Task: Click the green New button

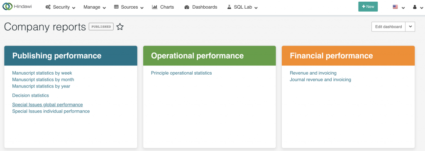Action: click(x=368, y=7)
